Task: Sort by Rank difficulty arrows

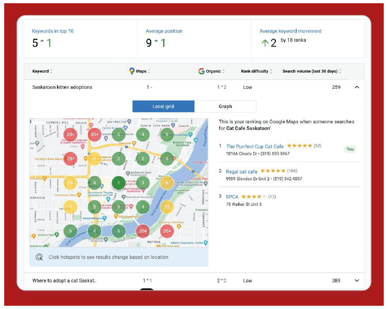Action: pyautogui.click(x=271, y=71)
